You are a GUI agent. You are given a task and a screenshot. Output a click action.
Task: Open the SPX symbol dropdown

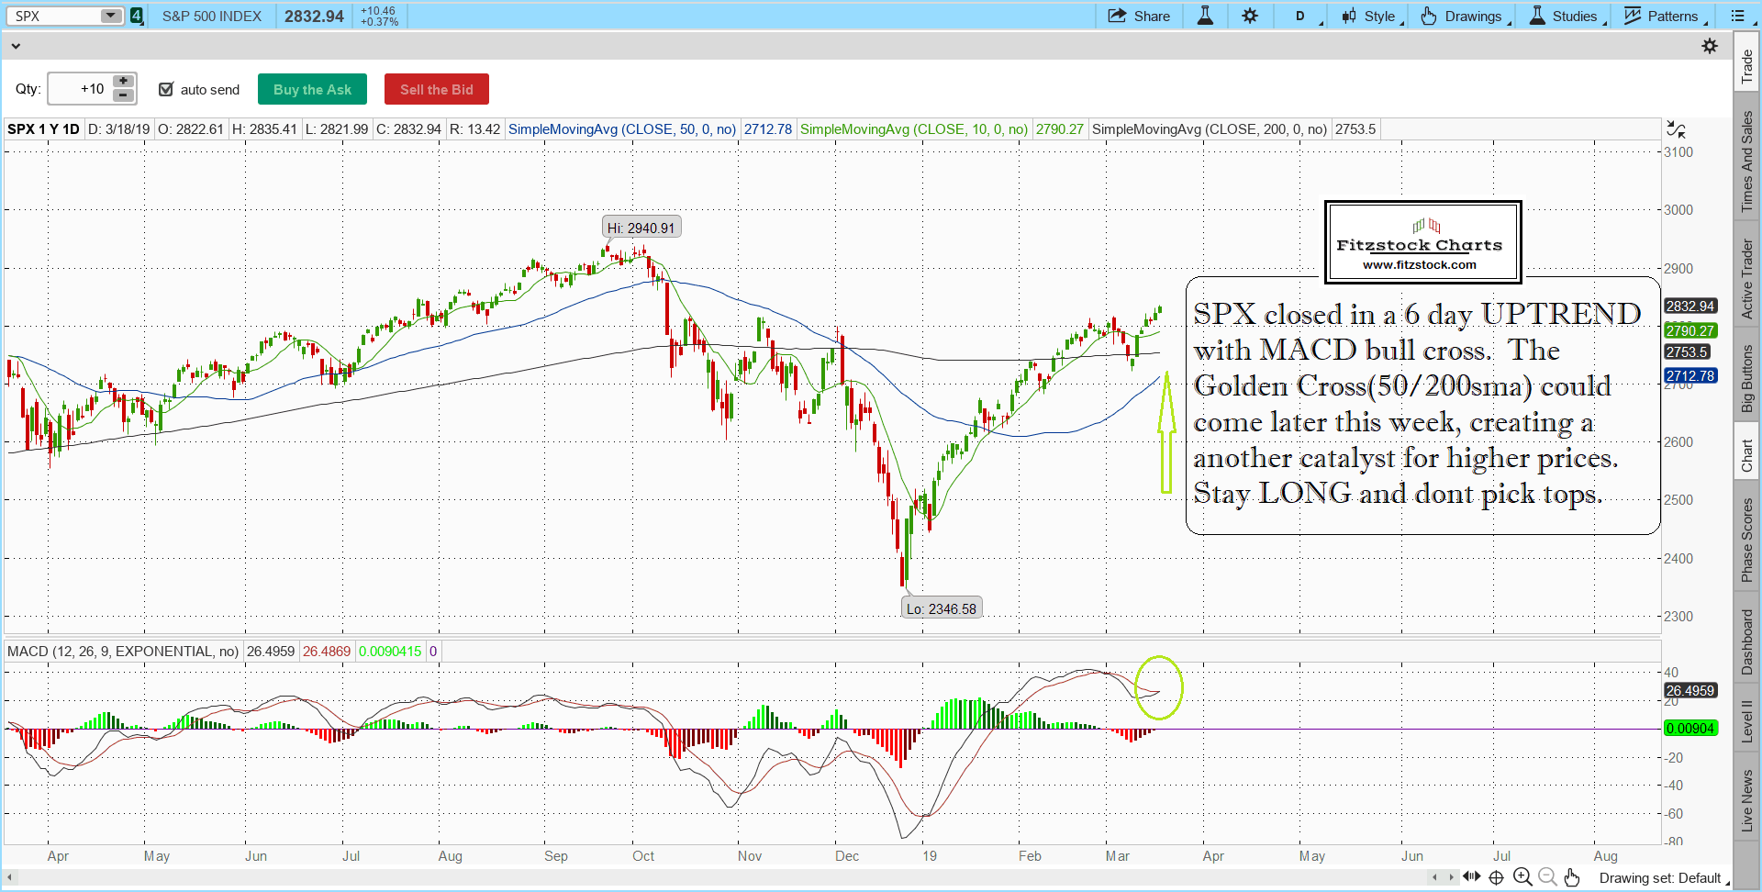pyautogui.click(x=110, y=16)
